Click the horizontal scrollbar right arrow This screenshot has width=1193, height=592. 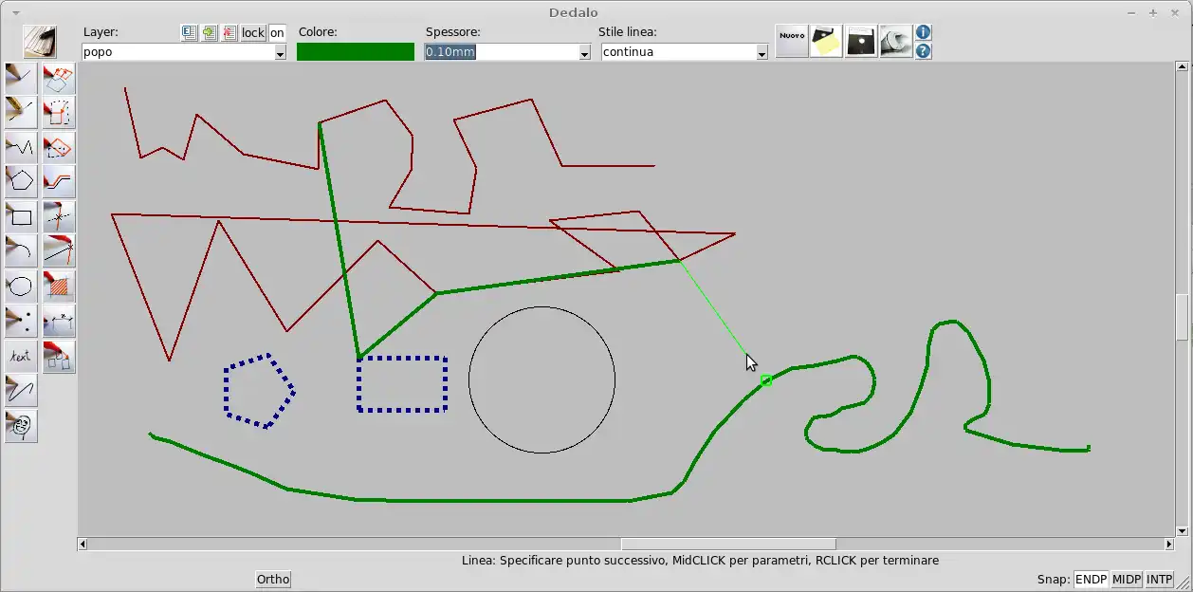[1169, 544]
